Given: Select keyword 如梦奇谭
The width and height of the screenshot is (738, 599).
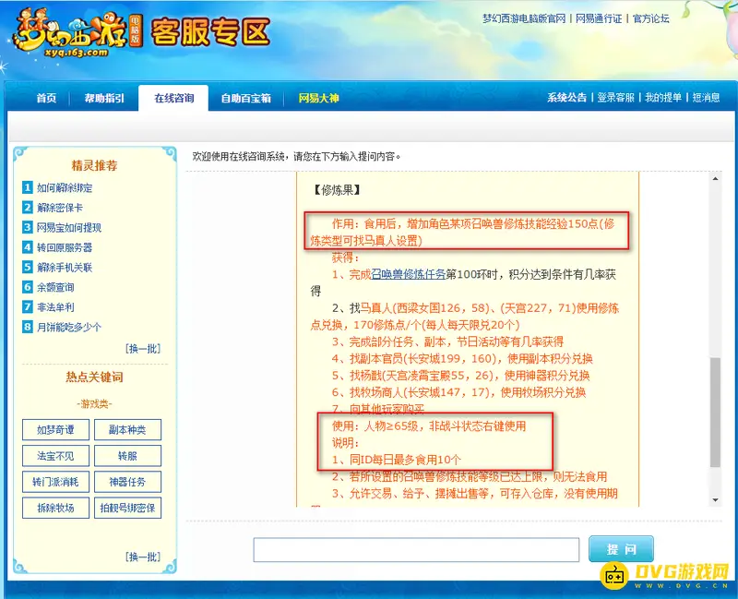Looking at the screenshot, I should pos(55,429).
